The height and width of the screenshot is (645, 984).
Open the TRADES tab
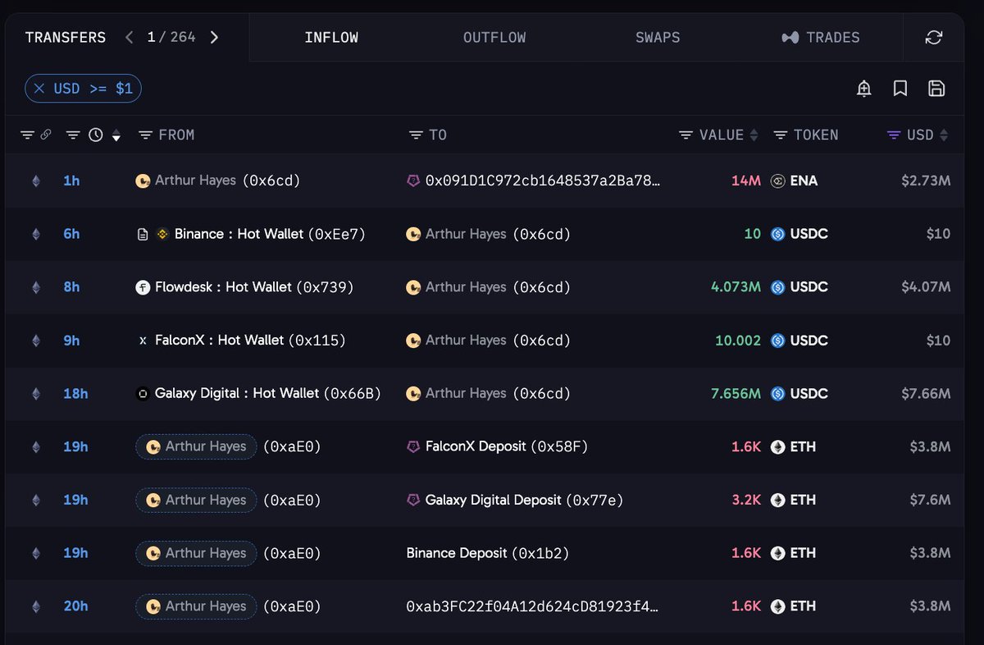[821, 38]
